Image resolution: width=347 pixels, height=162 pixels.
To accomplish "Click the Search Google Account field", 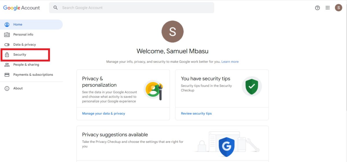I will [x=132, y=8].
